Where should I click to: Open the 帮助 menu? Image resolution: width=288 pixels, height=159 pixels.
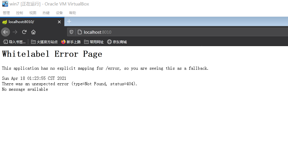(72, 13)
